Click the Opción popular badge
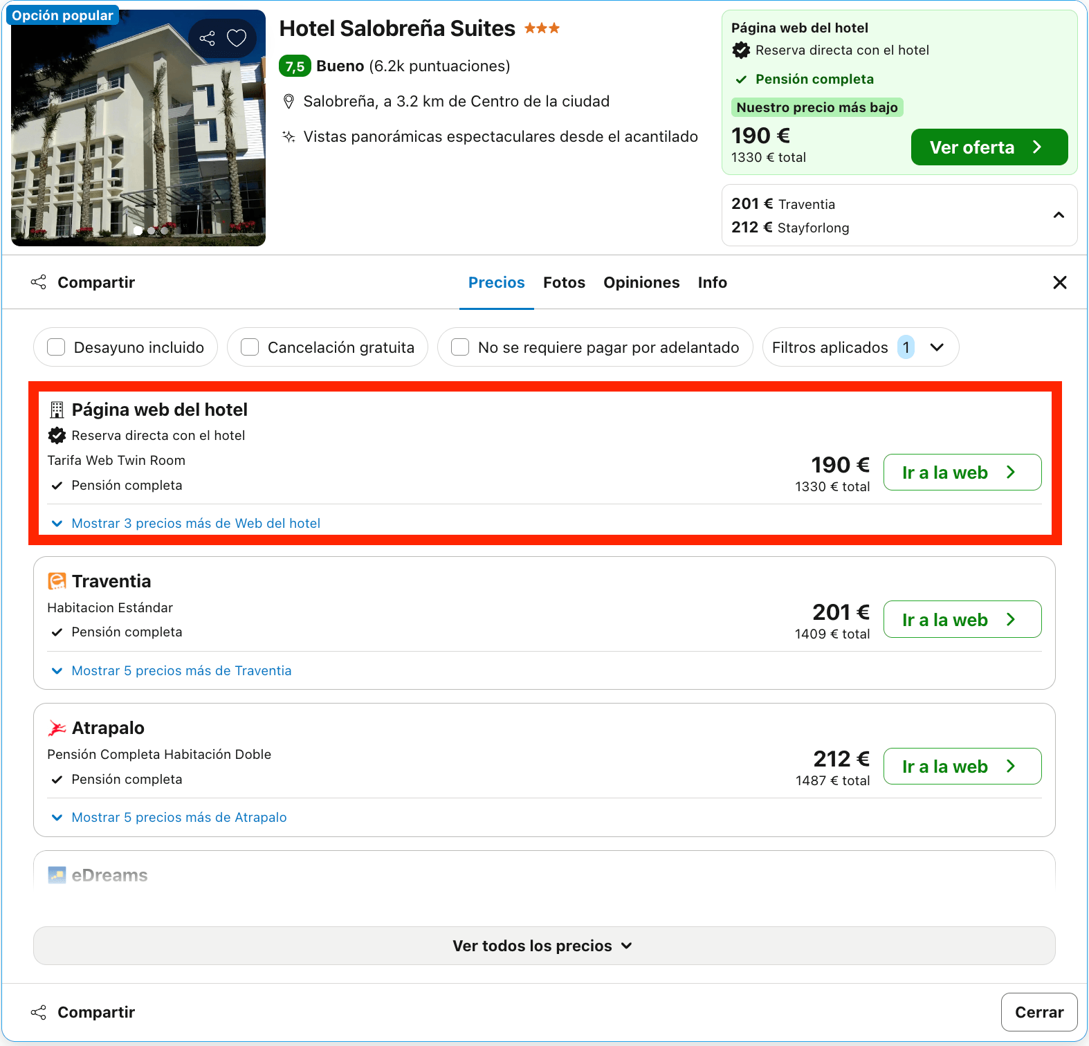Viewport: 1089px width, 1046px height. [x=62, y=15]
